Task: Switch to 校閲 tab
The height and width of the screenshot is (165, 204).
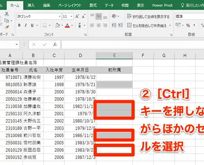Action: pos(125,5)
